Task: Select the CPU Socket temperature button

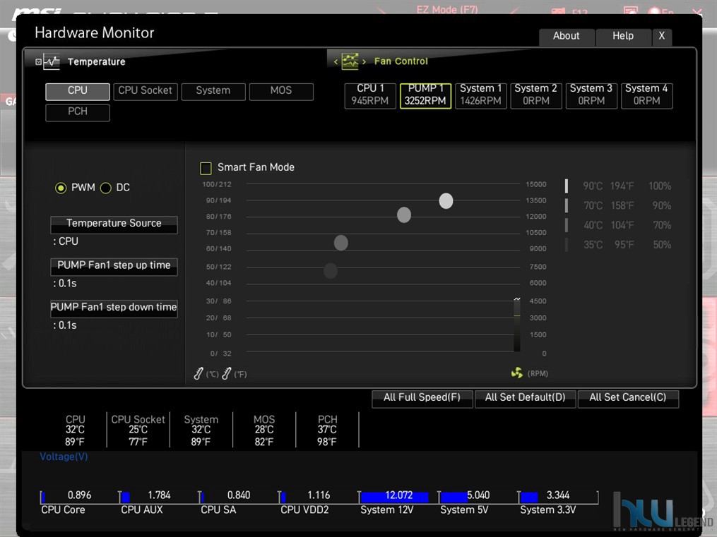Action: pos(146,91)
